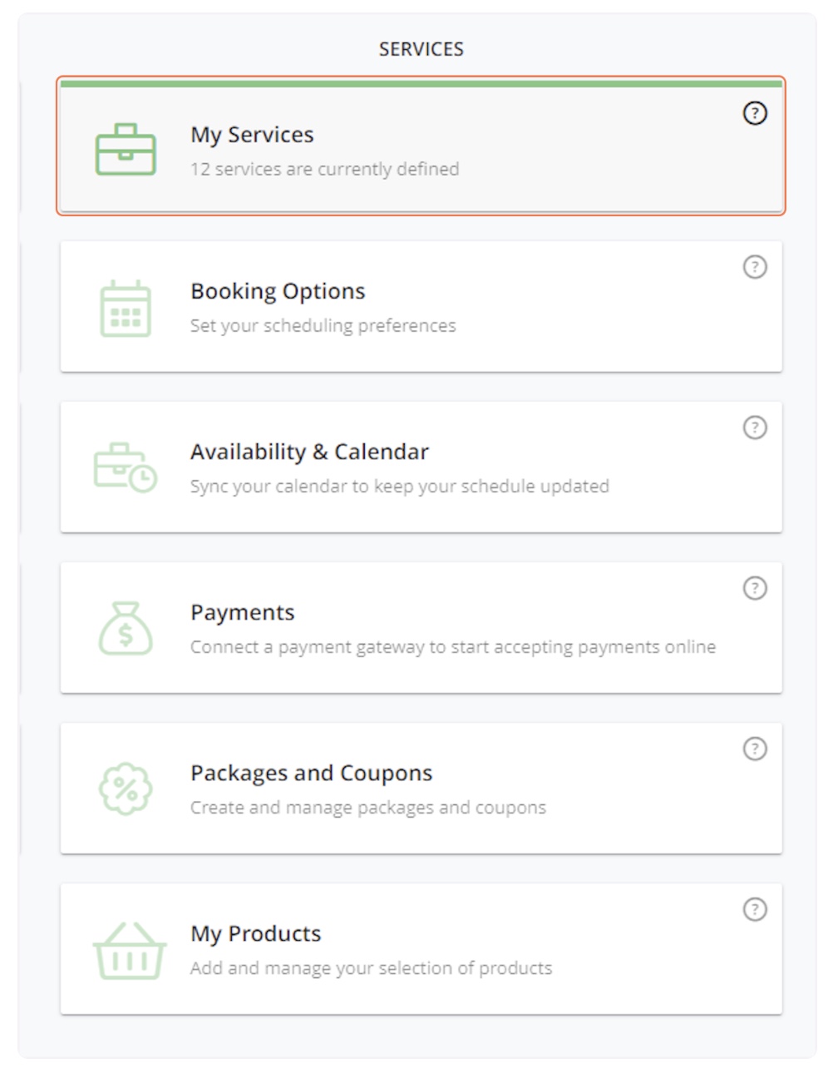Show help tooltip for Payments

(x=754, y=588)
